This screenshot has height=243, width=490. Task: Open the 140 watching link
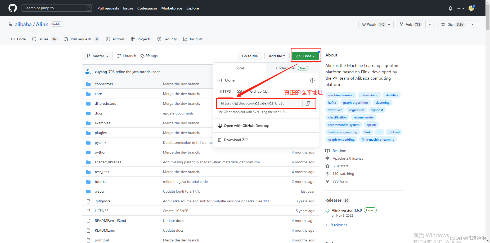pos(343,174)
